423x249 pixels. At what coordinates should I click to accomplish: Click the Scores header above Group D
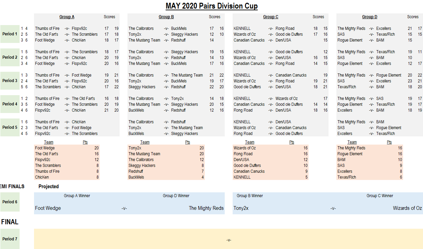point(413,17)
